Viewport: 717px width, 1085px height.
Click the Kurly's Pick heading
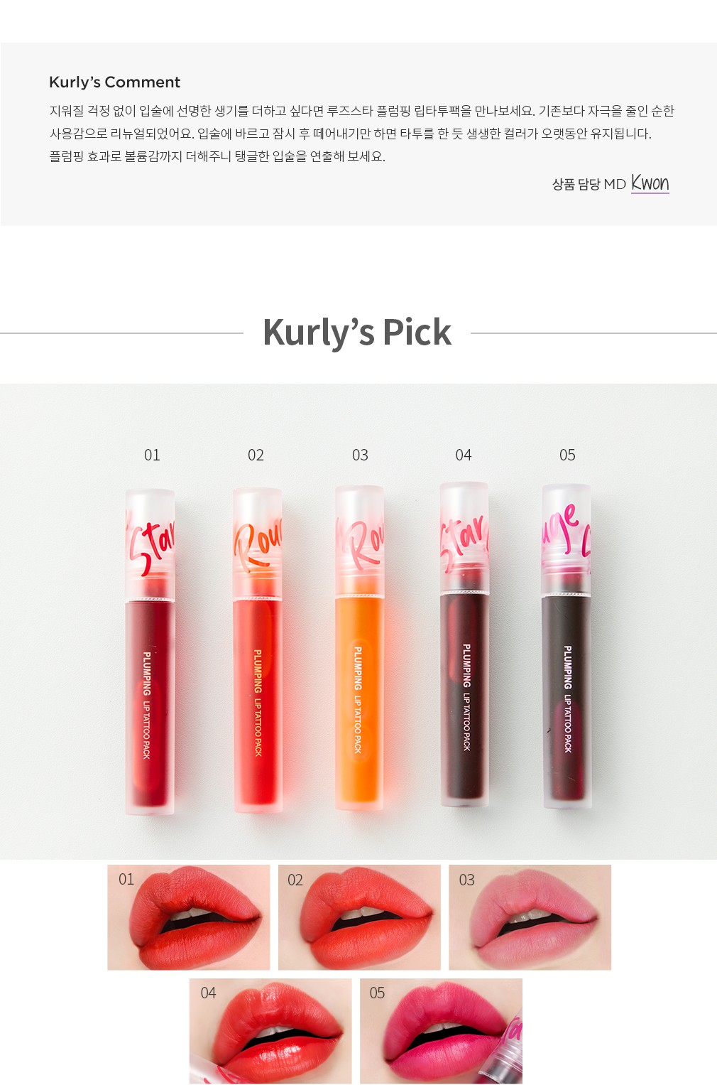[357, 332]
